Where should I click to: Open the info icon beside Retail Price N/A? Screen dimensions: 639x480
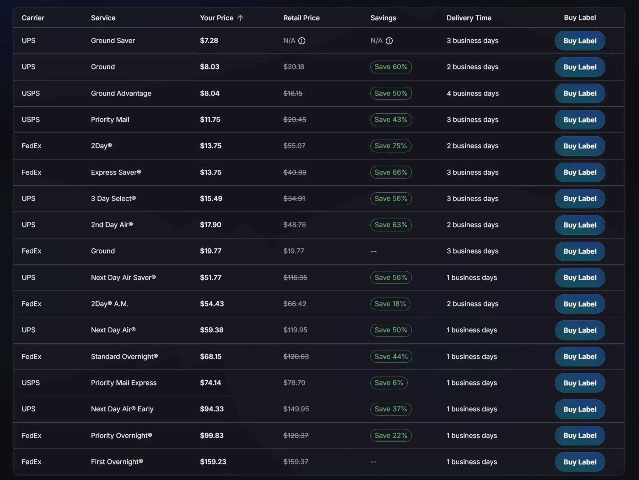pos(302,41)
